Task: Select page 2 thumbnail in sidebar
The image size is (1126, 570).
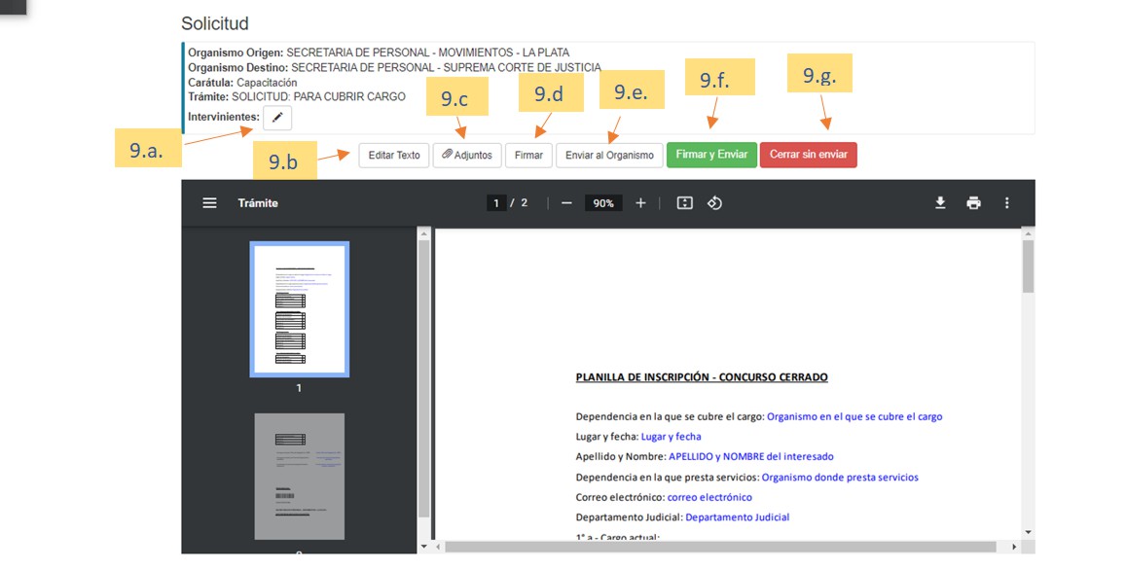Action: click(x=300, y=477)
